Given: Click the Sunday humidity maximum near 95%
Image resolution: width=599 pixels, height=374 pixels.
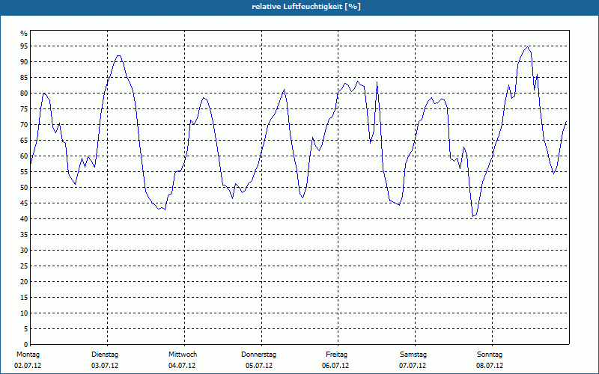Looking at the screenshot, I should pos(528,46).
